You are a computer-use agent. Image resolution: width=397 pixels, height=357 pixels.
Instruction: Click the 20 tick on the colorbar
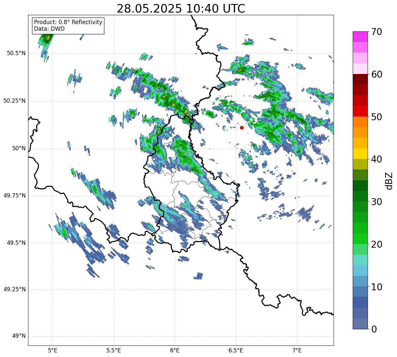point(376,244)
